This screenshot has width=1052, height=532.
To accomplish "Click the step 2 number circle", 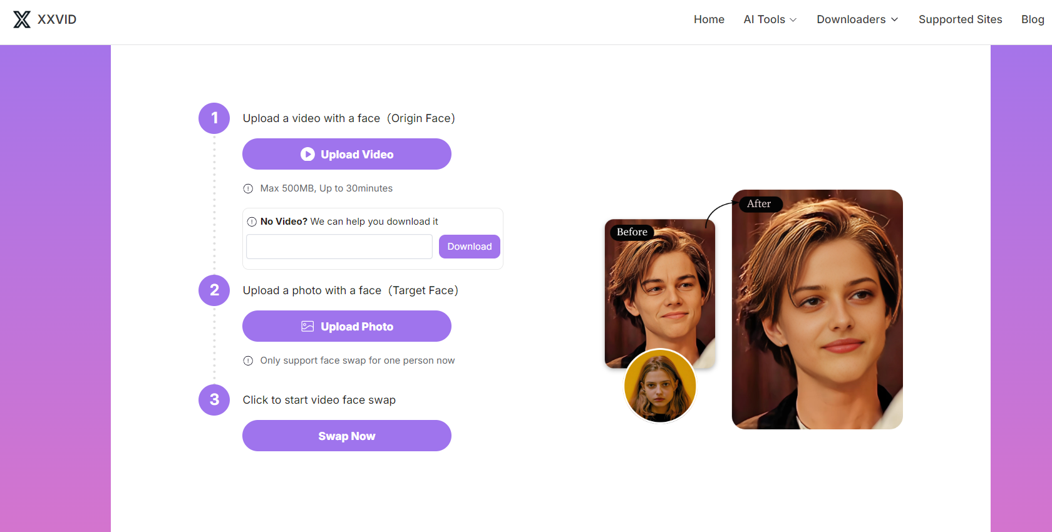I will click(x=214, y=290).
